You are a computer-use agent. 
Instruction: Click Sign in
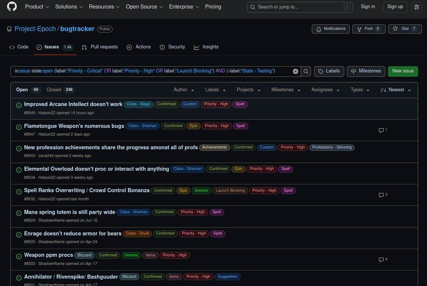click(368, 7)
